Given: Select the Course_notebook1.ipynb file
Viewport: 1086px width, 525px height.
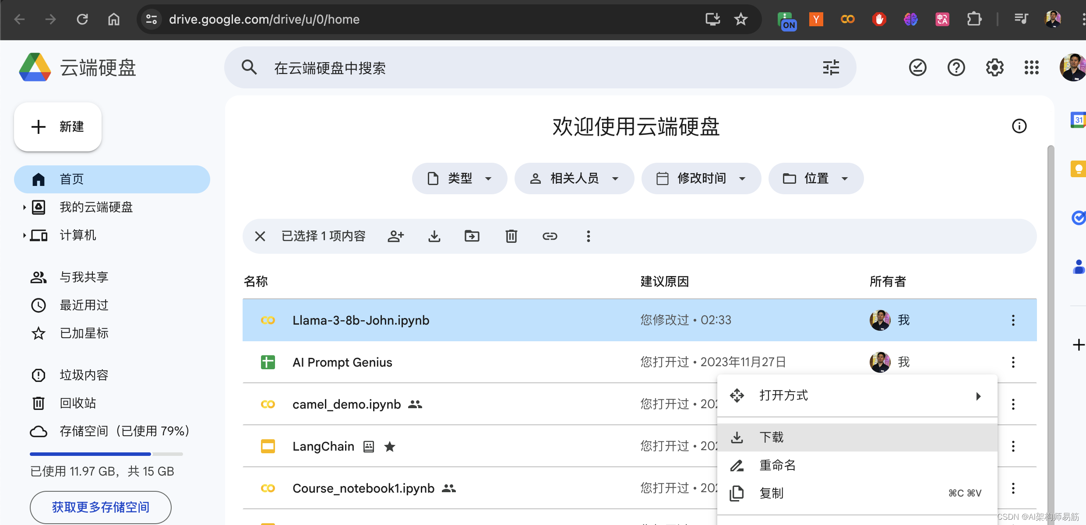Looking at the screenshot, I should 363,488.
